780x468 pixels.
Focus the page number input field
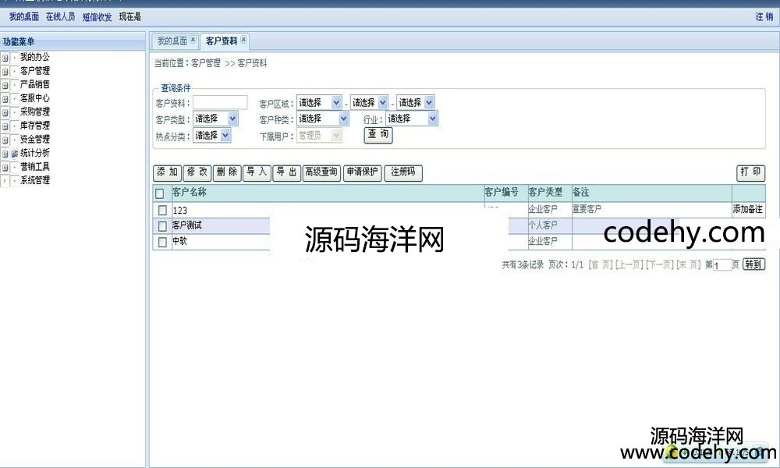pyautogui.click(x=722, y=265)
